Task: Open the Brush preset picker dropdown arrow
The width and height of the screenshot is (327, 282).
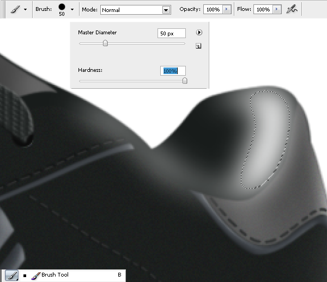Action: 72,10
